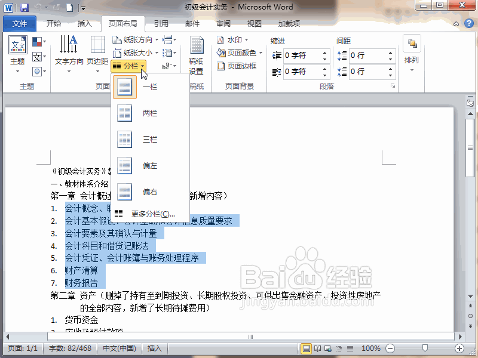Open theme effects icon
Viewport: 478px width, 358px height.
click(x=39, y=72)
